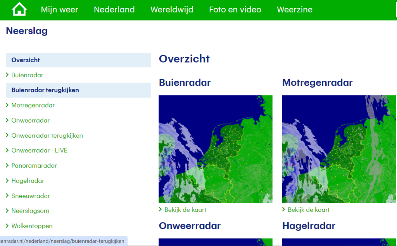Click the Onweerradar map thumbnail
The image size is (397, 246).
click(216, 242)
